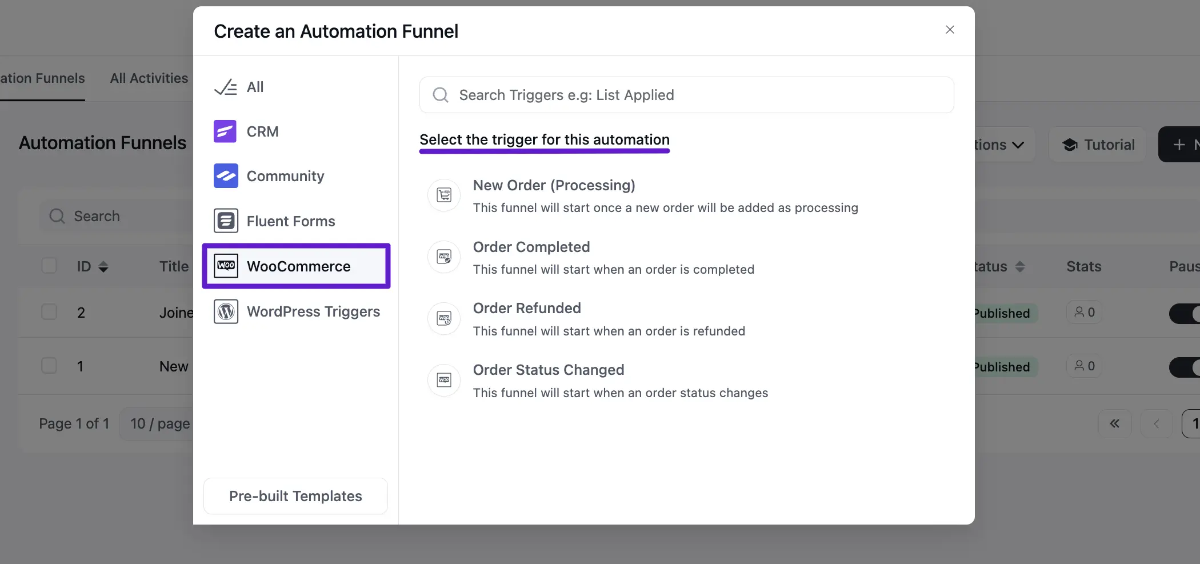1200x564 pixels.
Task: Open Pre-built Templates
Action: [x=295, y=496]
